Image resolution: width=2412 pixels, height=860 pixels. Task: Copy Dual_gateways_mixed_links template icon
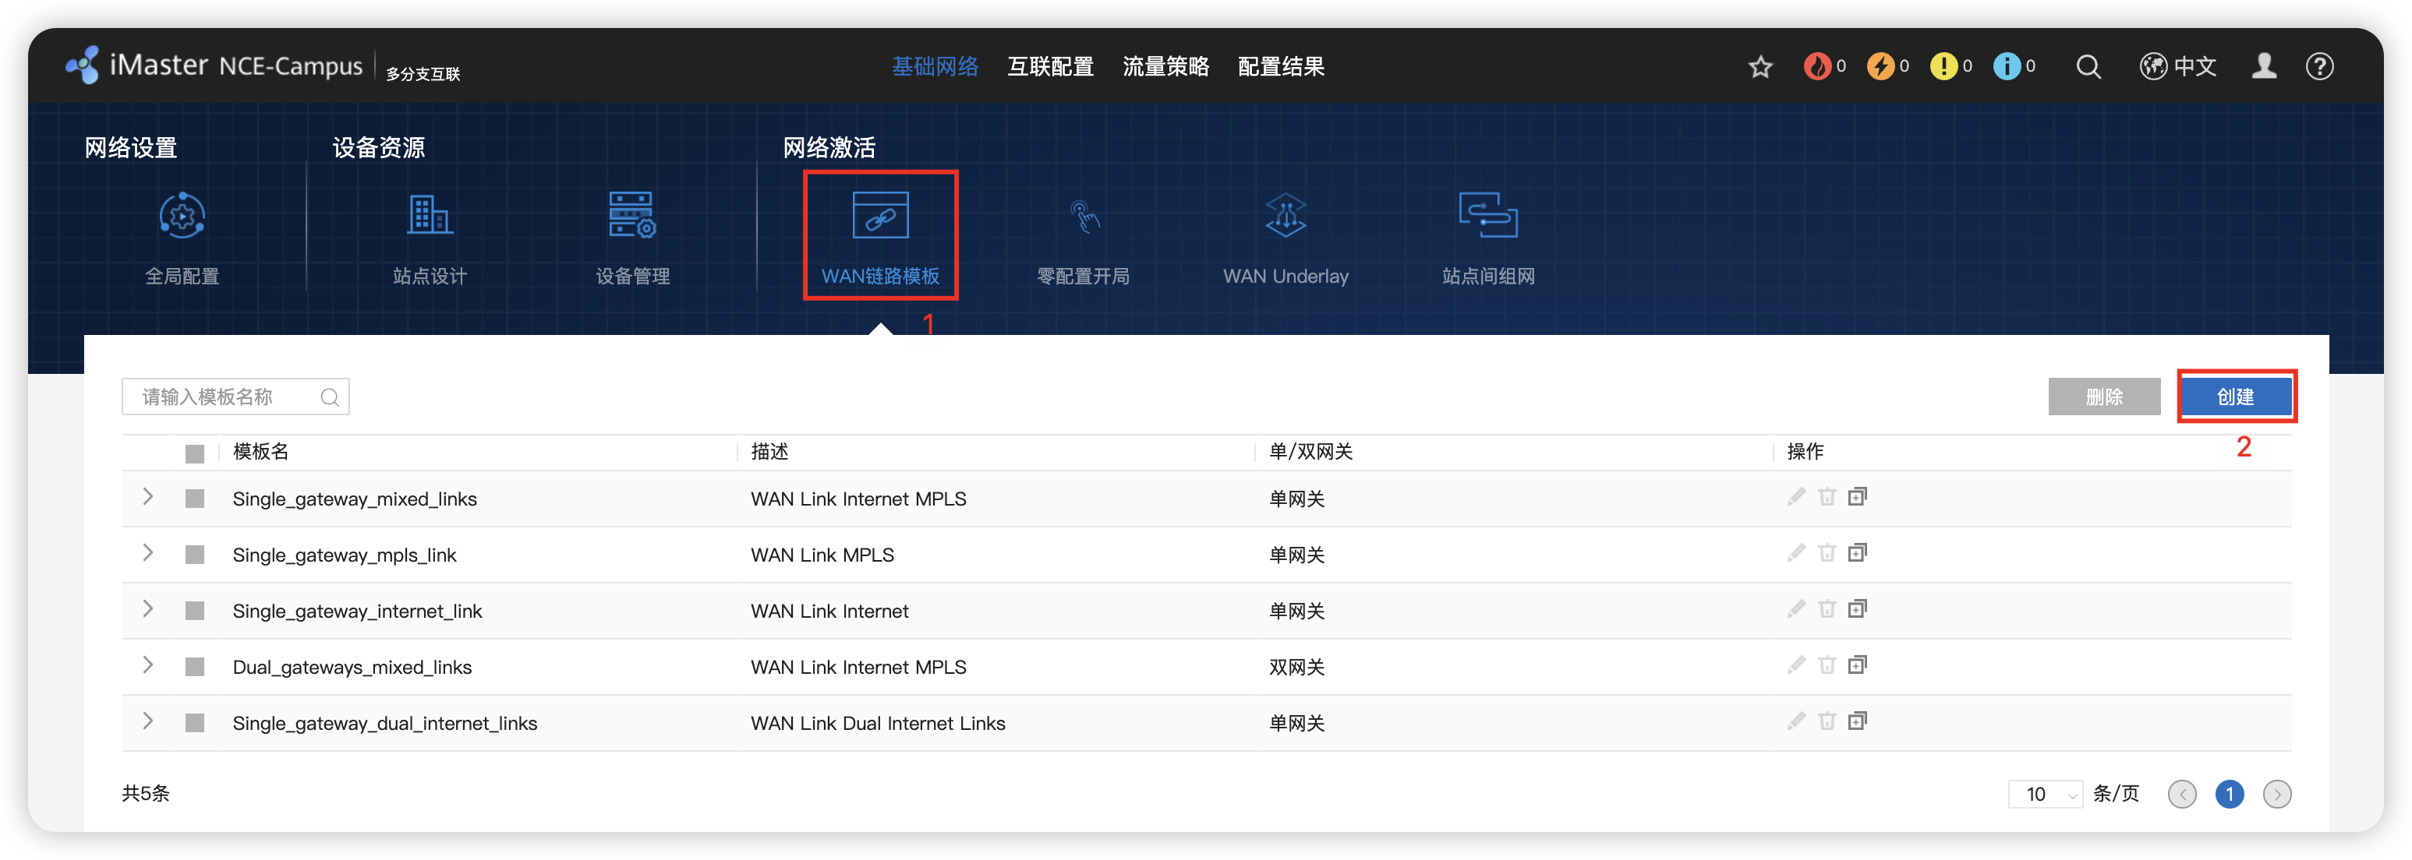(1858, 665)
